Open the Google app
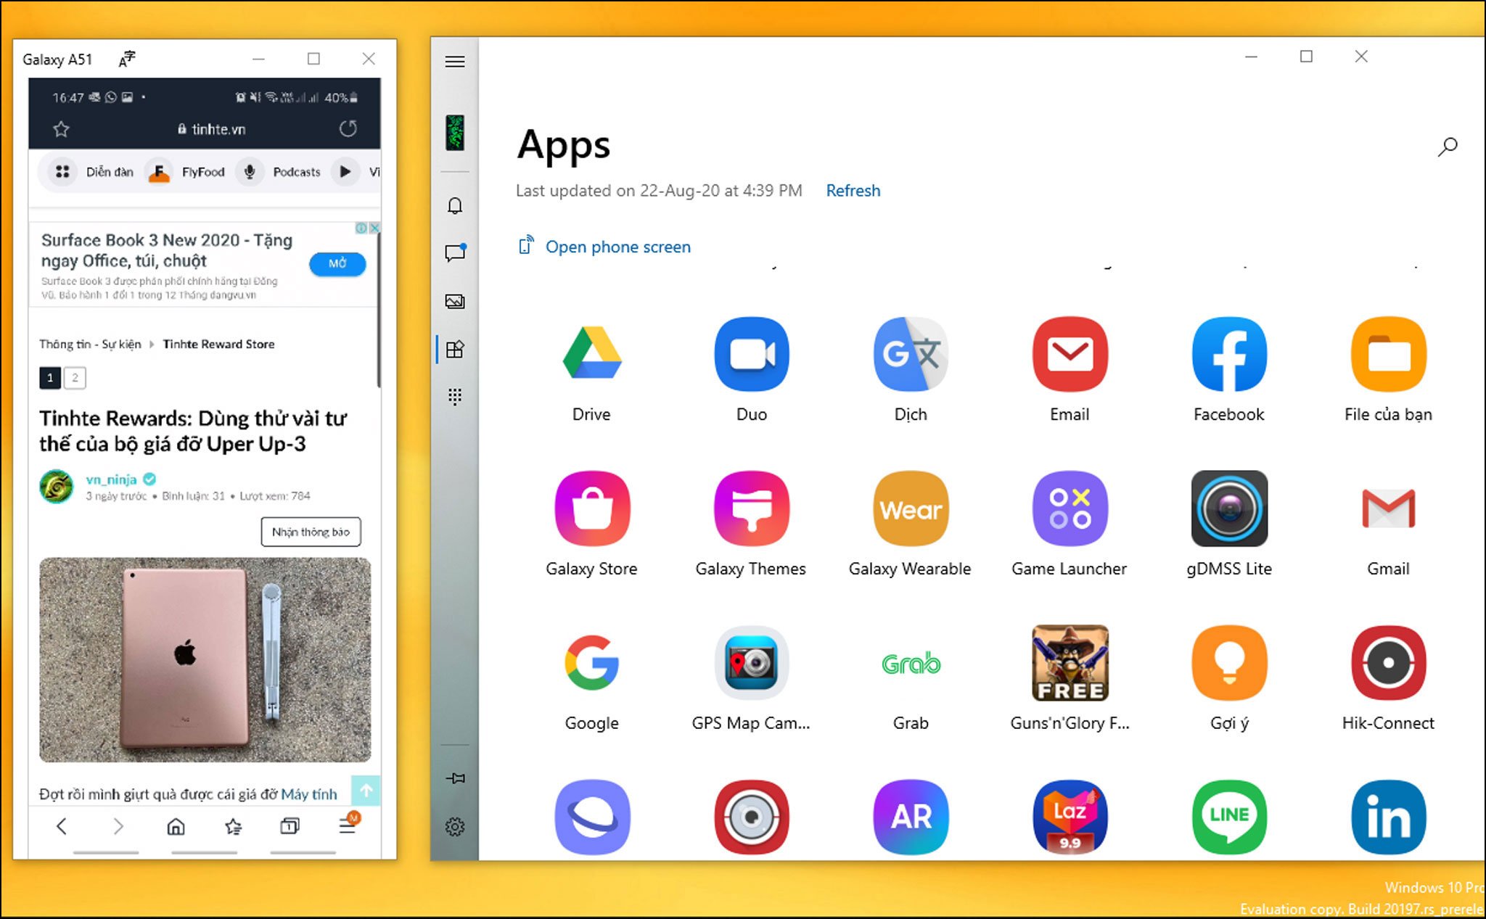This screenshot has height=919, width=1486. (592, 663)
